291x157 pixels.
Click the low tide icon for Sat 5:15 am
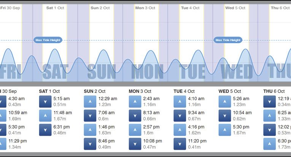tap(45, 101)
